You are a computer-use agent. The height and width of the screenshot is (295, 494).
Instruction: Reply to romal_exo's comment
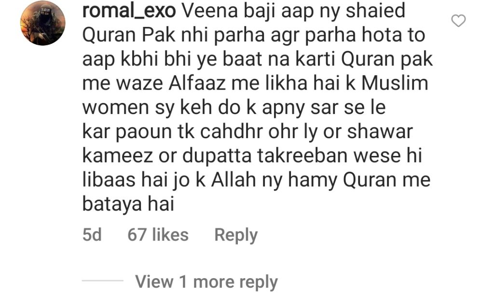click(x=235, y=235)
